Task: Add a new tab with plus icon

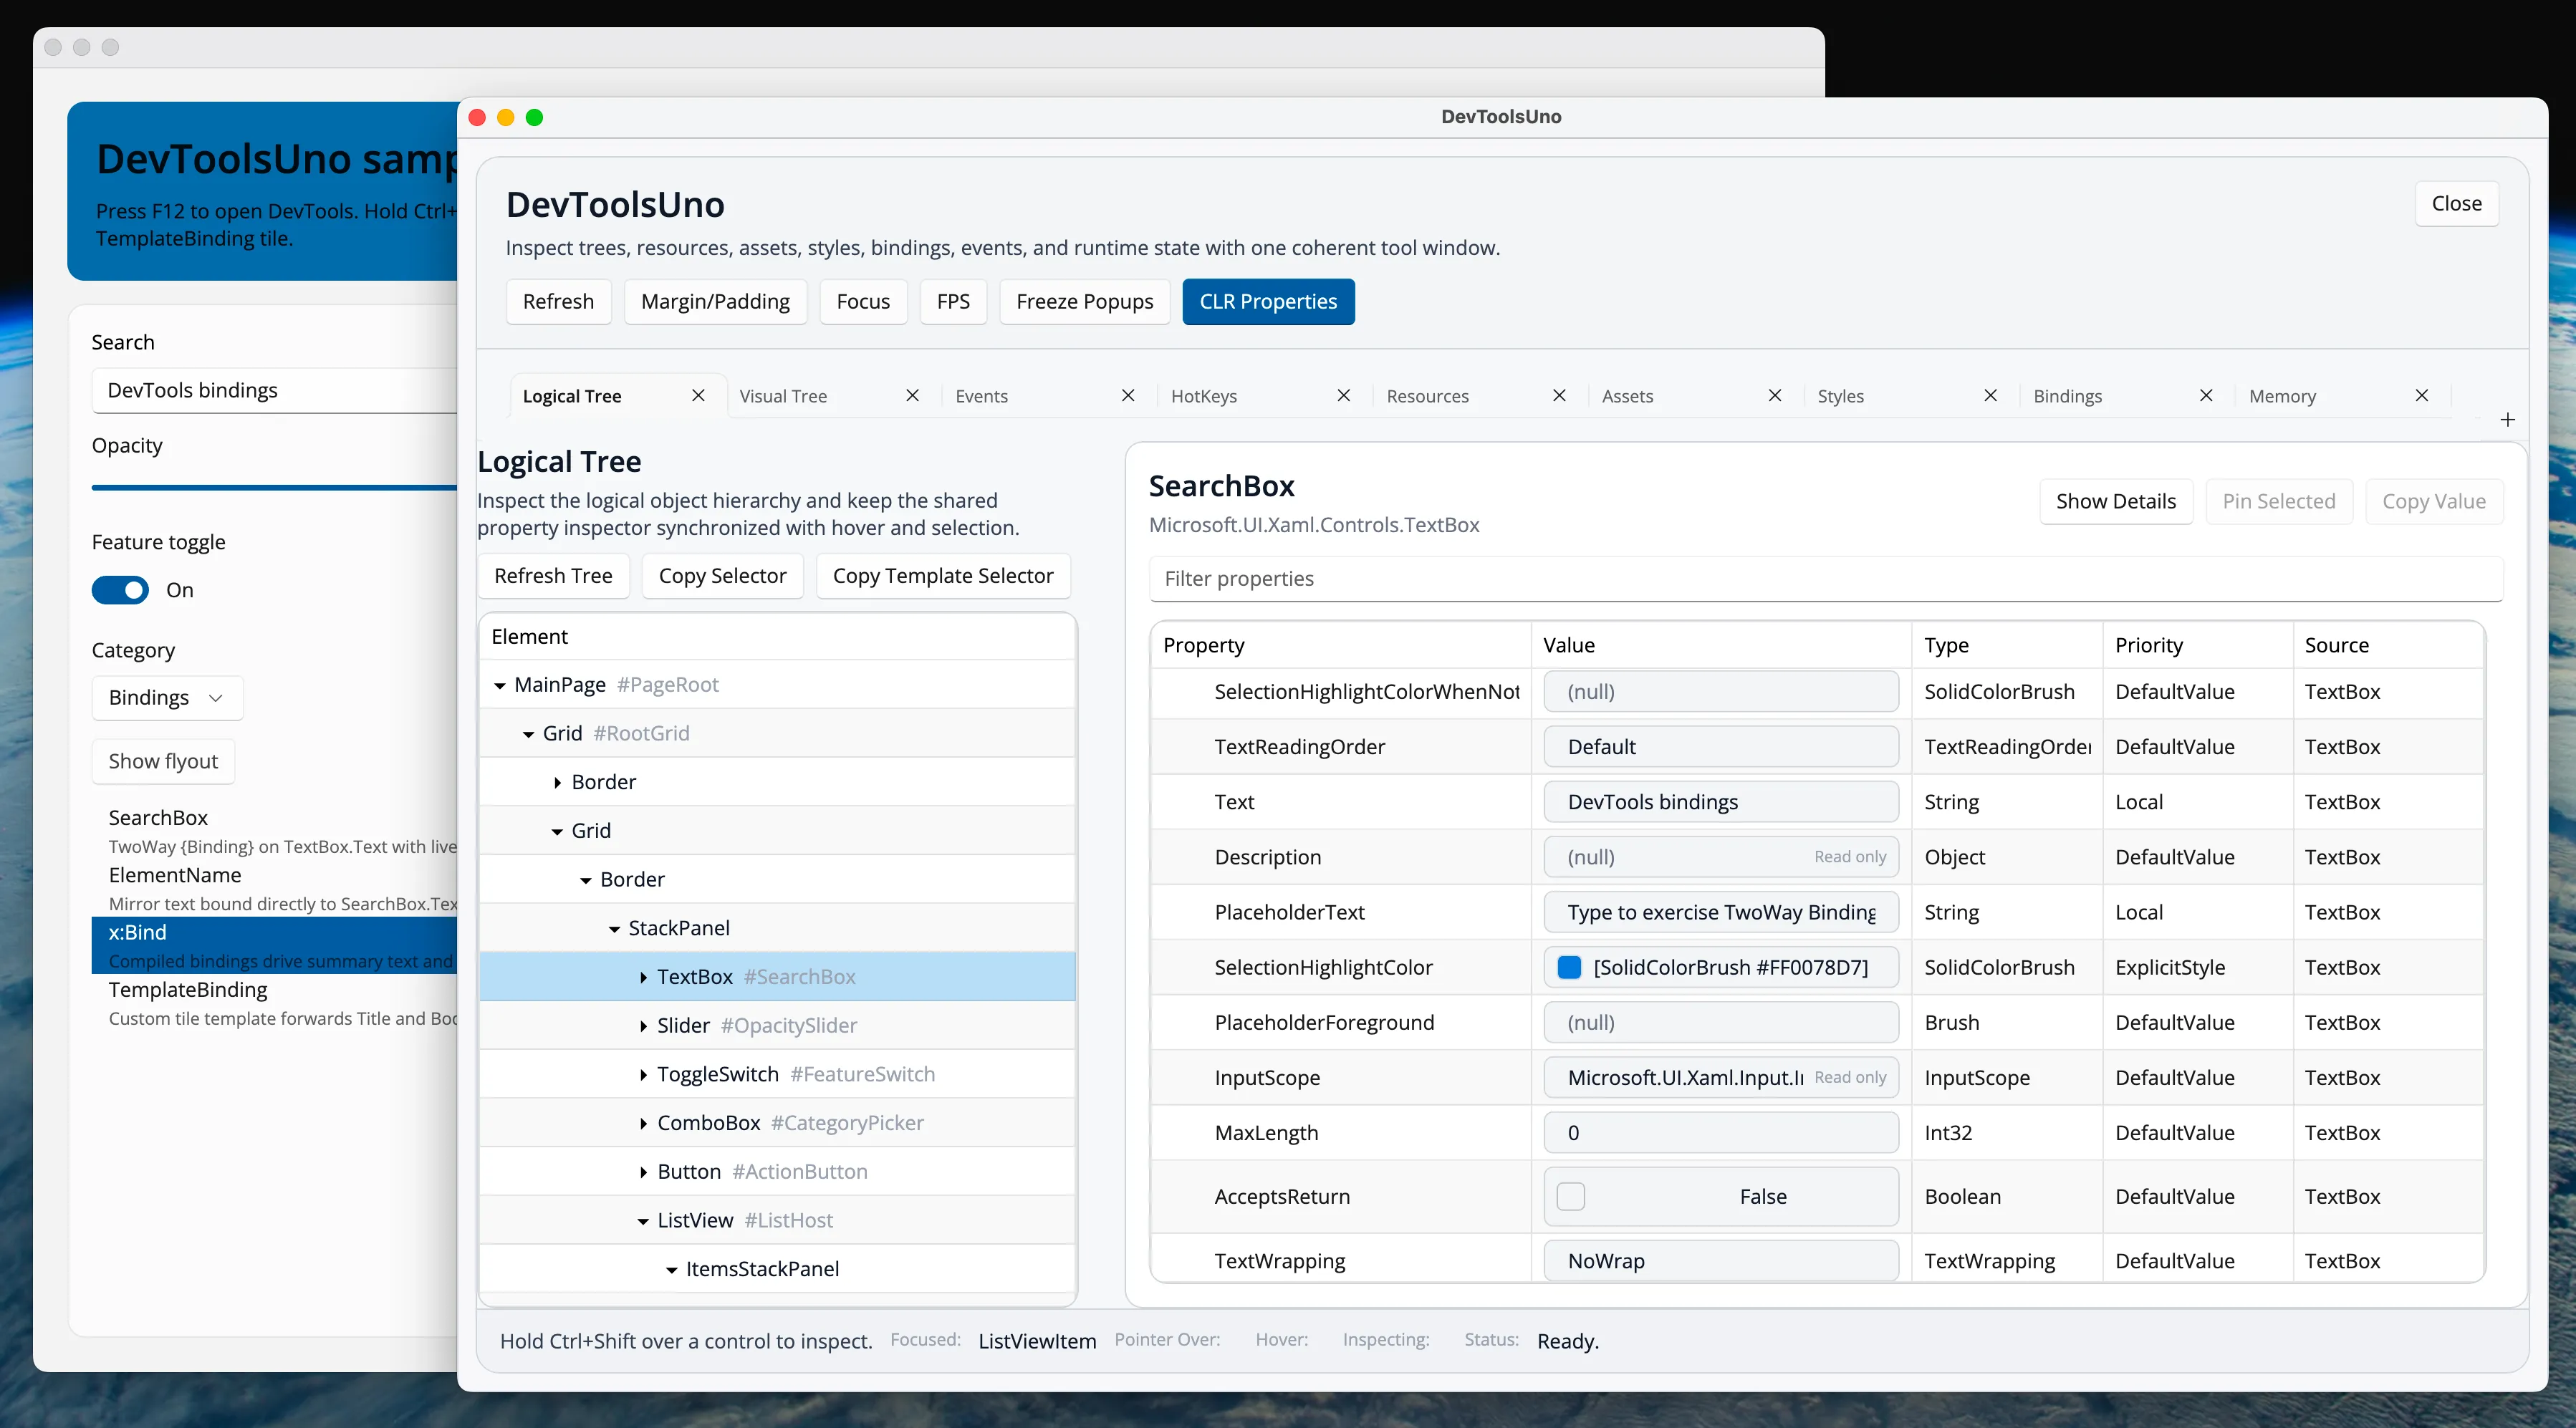Action: click(x=2507, y=420)
